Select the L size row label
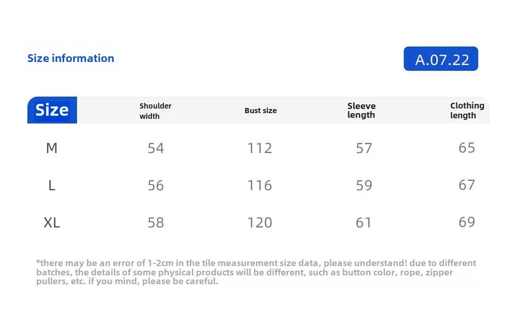 coord(52,185)
